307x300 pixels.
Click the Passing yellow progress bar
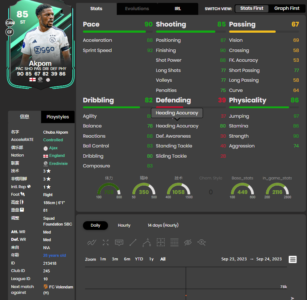(x=252, y=32)
